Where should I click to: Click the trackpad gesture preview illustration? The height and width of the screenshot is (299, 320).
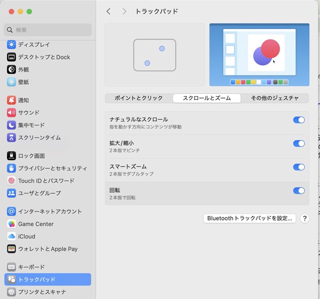tap(154, 54)
